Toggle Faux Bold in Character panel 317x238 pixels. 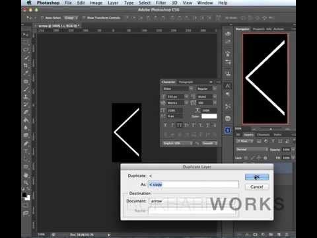coord(165,125)
